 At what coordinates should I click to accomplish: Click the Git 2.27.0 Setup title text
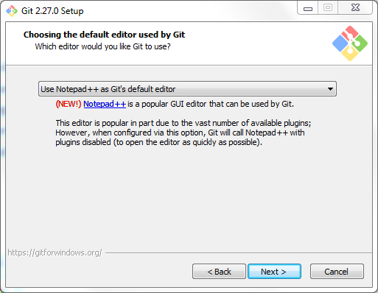pos(52,11)
